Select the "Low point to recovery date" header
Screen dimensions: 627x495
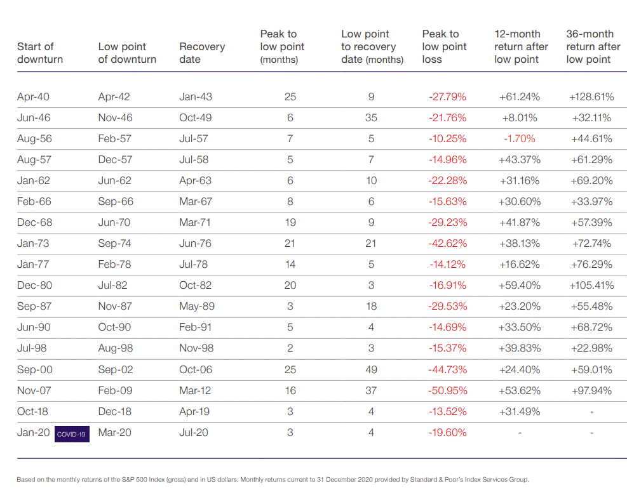[x=372, y=46]
